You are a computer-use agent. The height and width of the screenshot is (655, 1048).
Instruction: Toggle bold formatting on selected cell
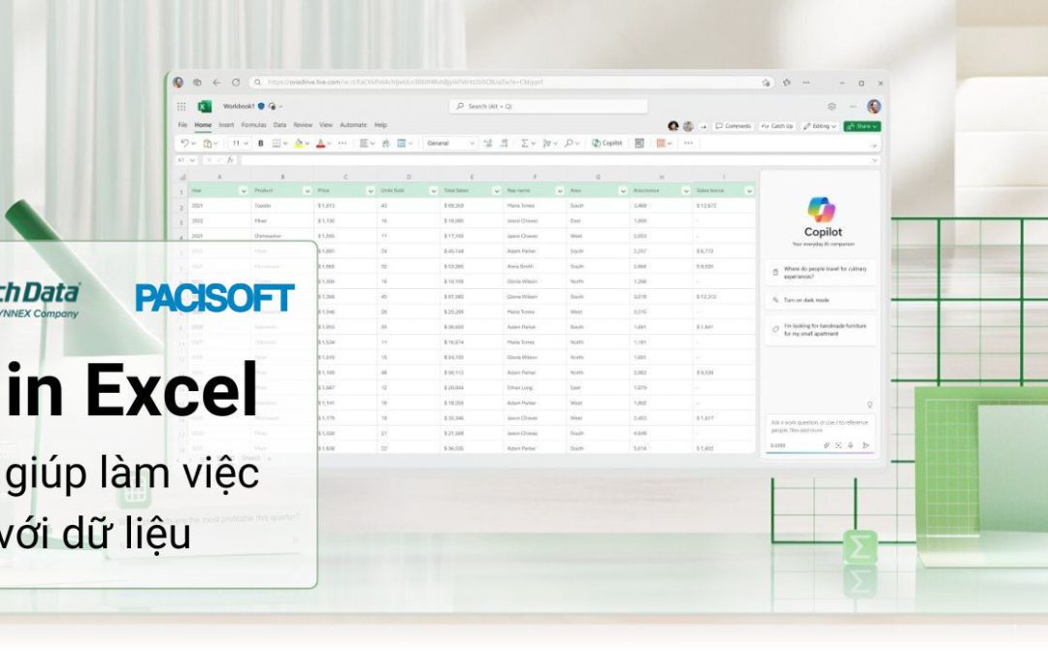[x=259, y=143]
